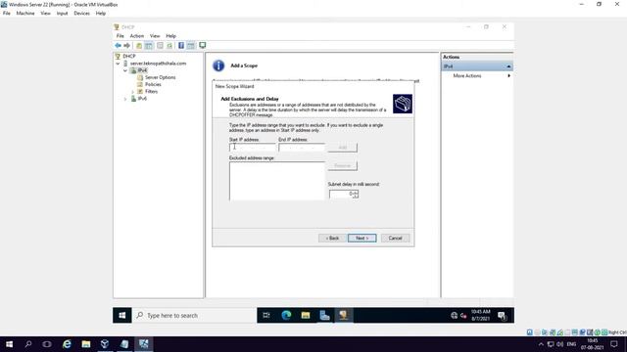The height and width of the screenshot is (352, 627).
Task: Click the host Windows Start button
Action: point(9,344)
